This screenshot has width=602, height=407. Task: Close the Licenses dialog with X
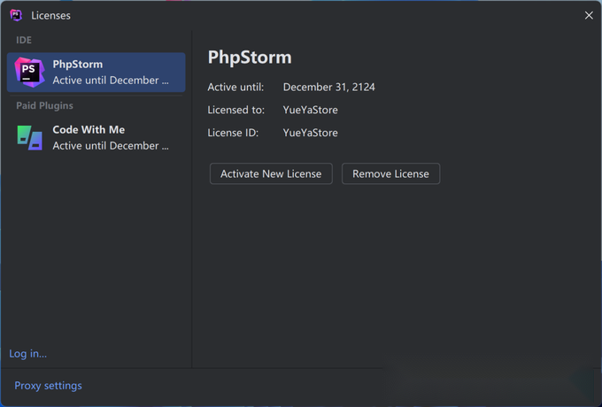coord(589,15)
